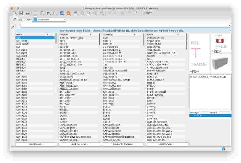Select BUFFER in the Symbol list
Screen dimensions: 241x163
(x=151, y=98)
